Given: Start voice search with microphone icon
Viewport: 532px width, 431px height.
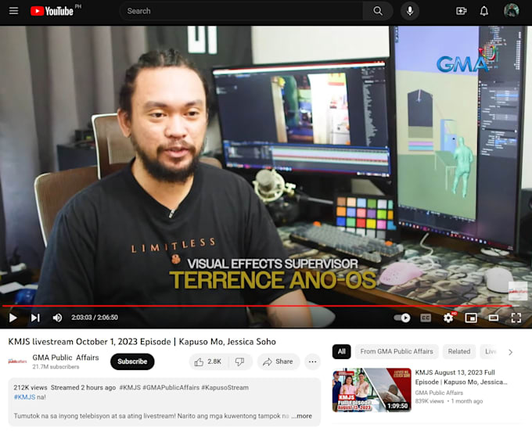Looking at the screenshot, I should [410, 11].
